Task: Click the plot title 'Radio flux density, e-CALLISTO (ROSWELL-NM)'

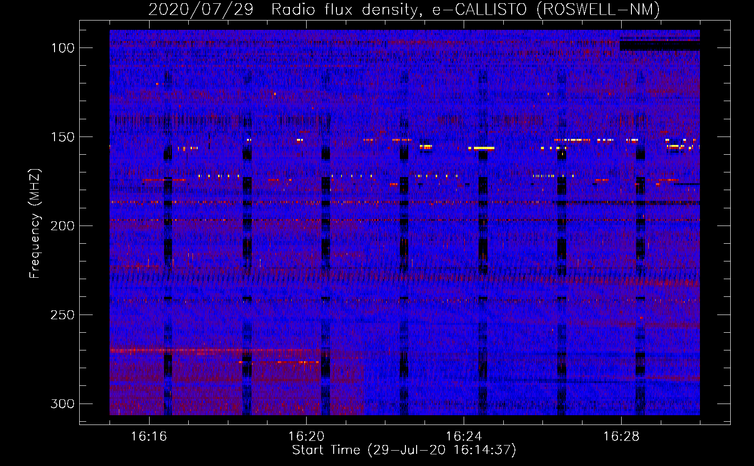Action: click(x=466, y=10)
